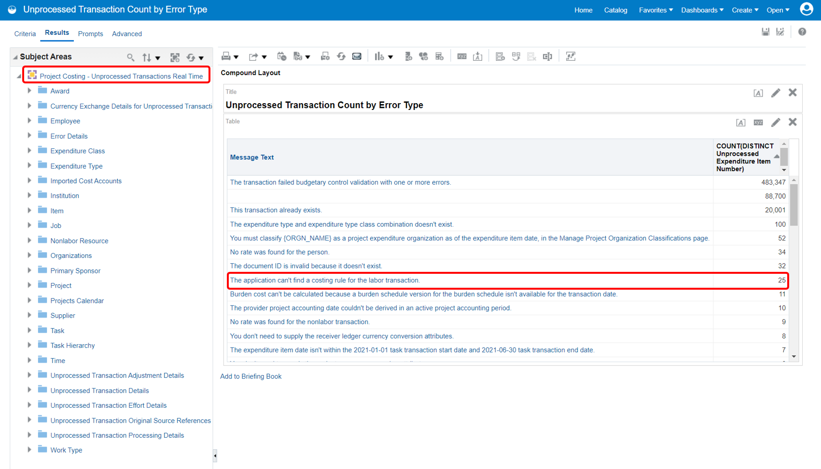Screen dimensions: 821x469
Task: Go to Home
Action: [x=584, y=10]
